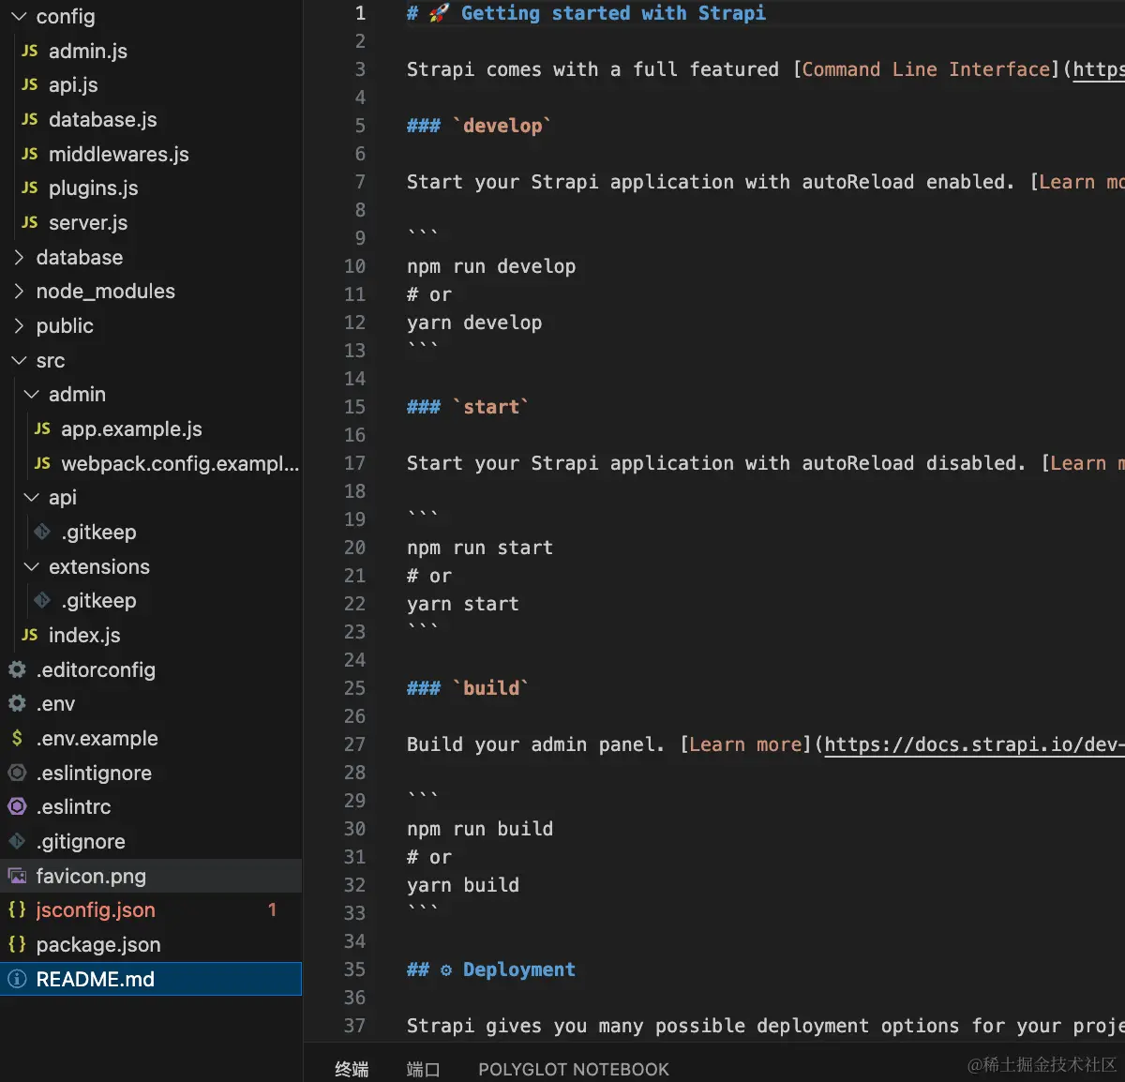Viewport: 1125px width, 1082px height.
Task: Click the '### `build`' heading line
Action: click(468, 688)
